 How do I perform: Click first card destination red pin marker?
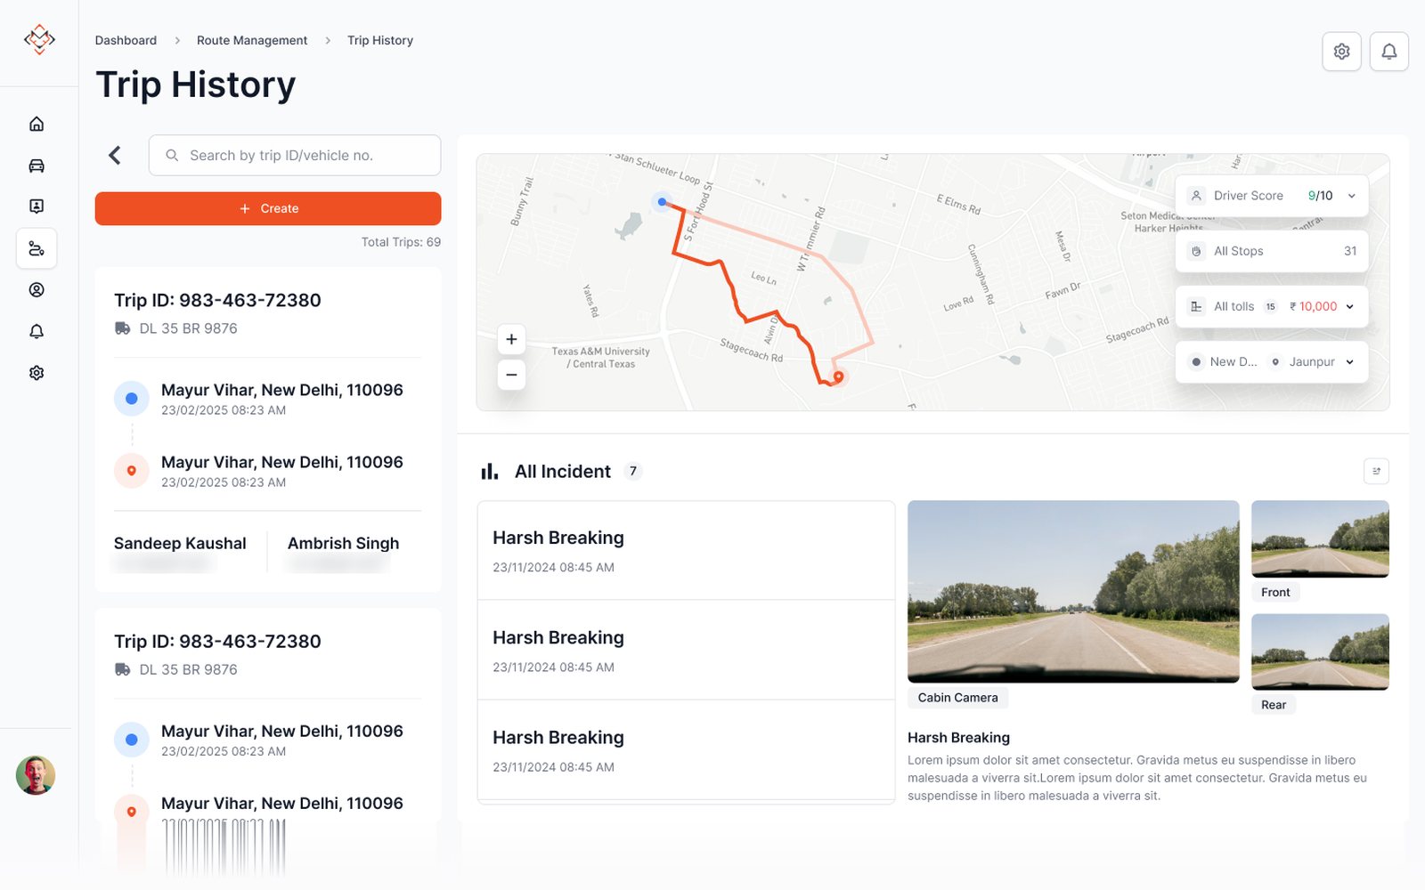click(132, 471)
